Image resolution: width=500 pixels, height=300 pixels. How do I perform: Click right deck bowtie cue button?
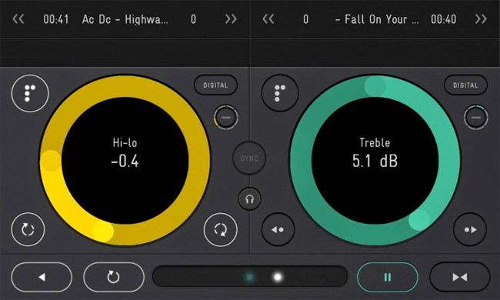click(x=460, y=277)
